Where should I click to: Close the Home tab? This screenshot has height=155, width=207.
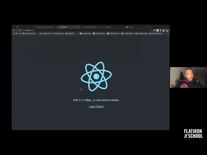(34, 27)
